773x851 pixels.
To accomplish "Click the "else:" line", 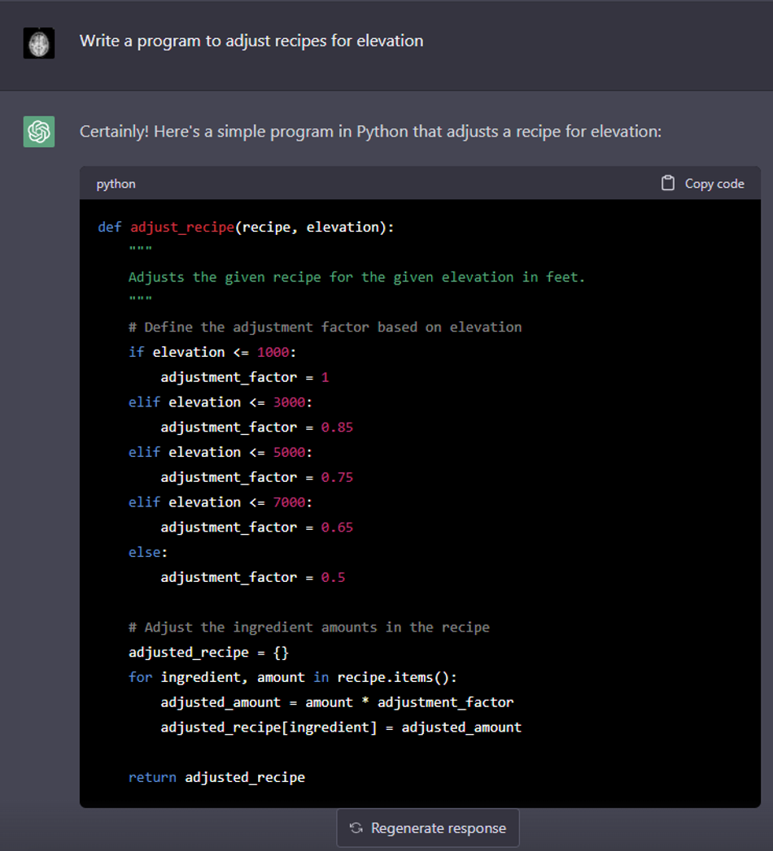I will coord(148,552).
